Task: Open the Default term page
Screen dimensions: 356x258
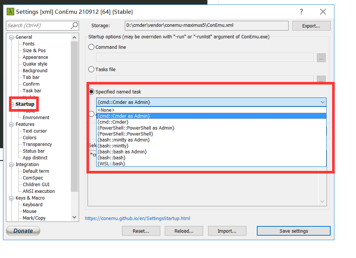Action: pos(36,171)
